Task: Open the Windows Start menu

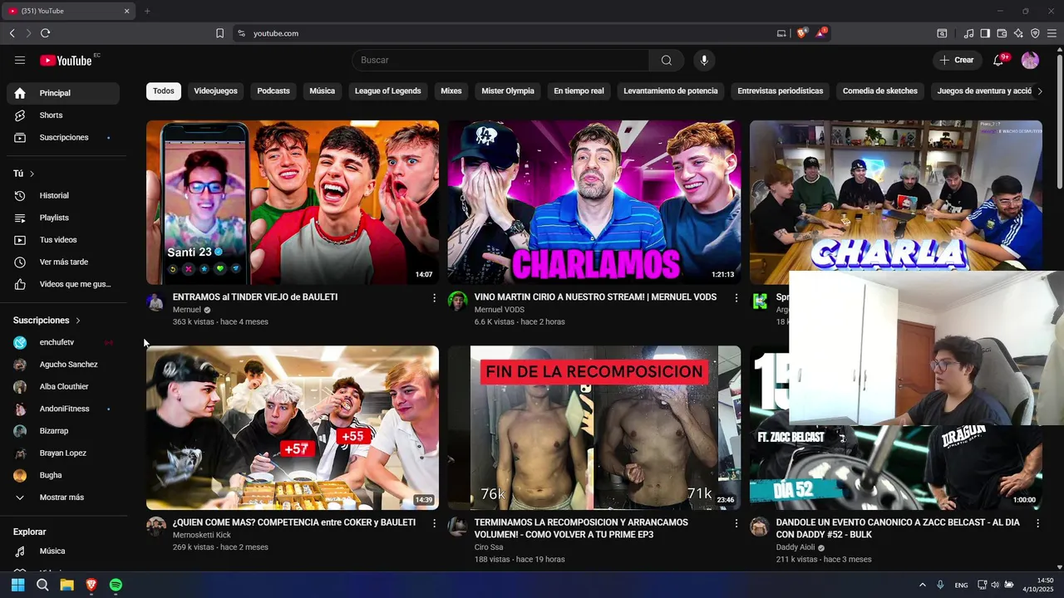Action: (17, 585)
